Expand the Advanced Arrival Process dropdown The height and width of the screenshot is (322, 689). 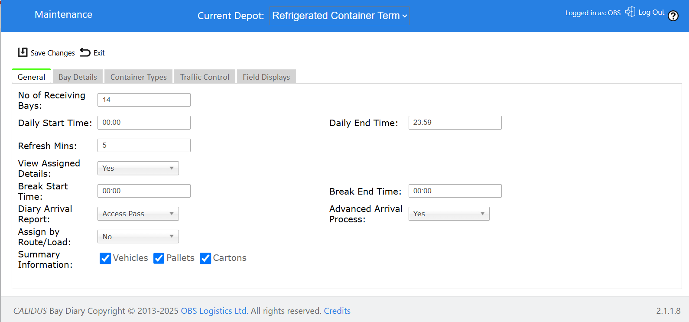[x=449, y=214]
